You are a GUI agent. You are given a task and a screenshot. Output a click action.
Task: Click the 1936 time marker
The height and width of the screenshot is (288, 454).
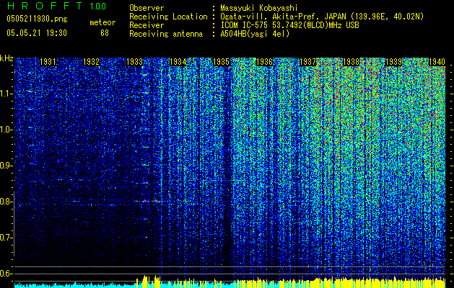(264, 62)
